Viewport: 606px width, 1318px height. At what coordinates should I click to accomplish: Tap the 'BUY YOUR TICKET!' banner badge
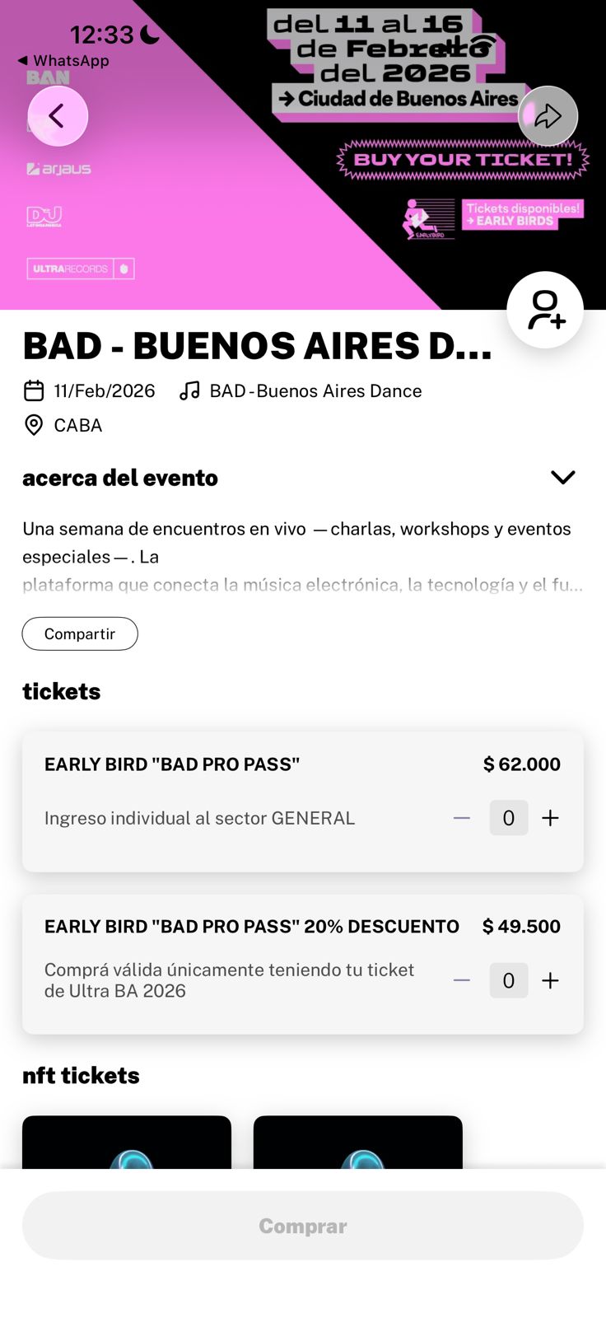tap(463, 160)
